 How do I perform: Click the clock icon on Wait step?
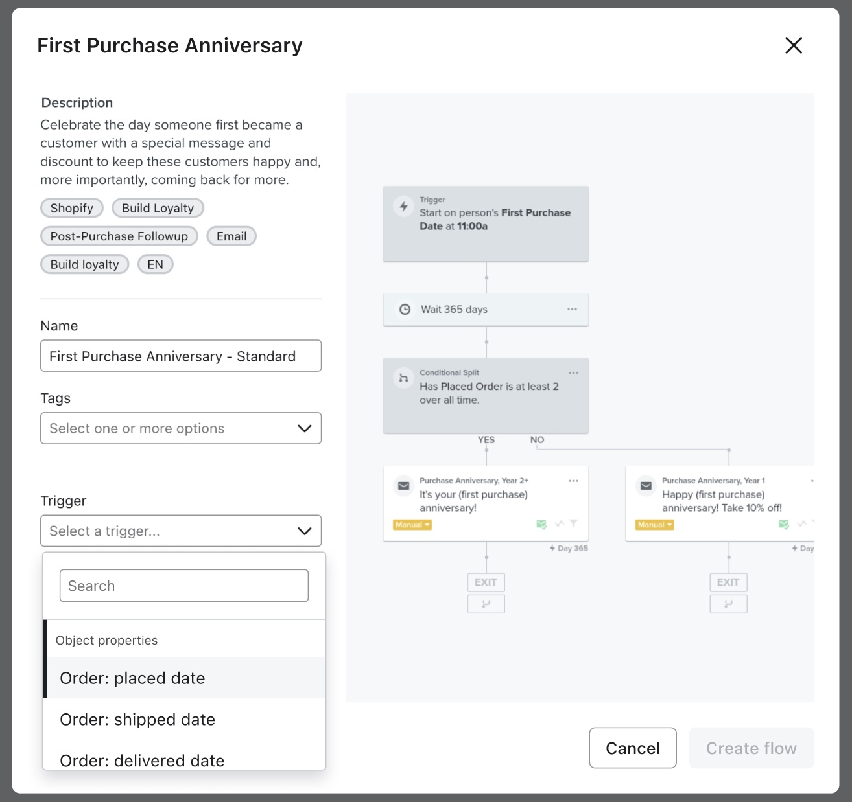point(405,310)
